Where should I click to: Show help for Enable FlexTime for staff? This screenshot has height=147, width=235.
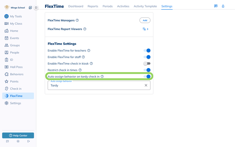pyautogui.click(x=83, y=57)
